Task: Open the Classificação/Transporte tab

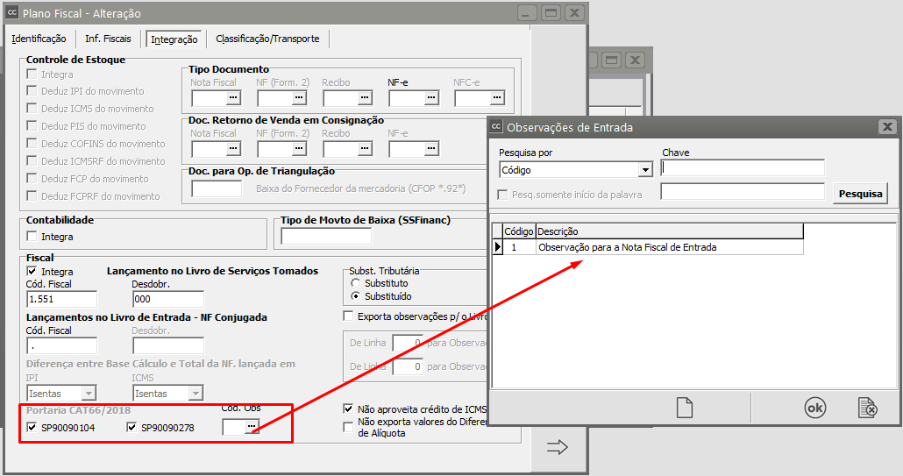Action: (x=268, y=39)
